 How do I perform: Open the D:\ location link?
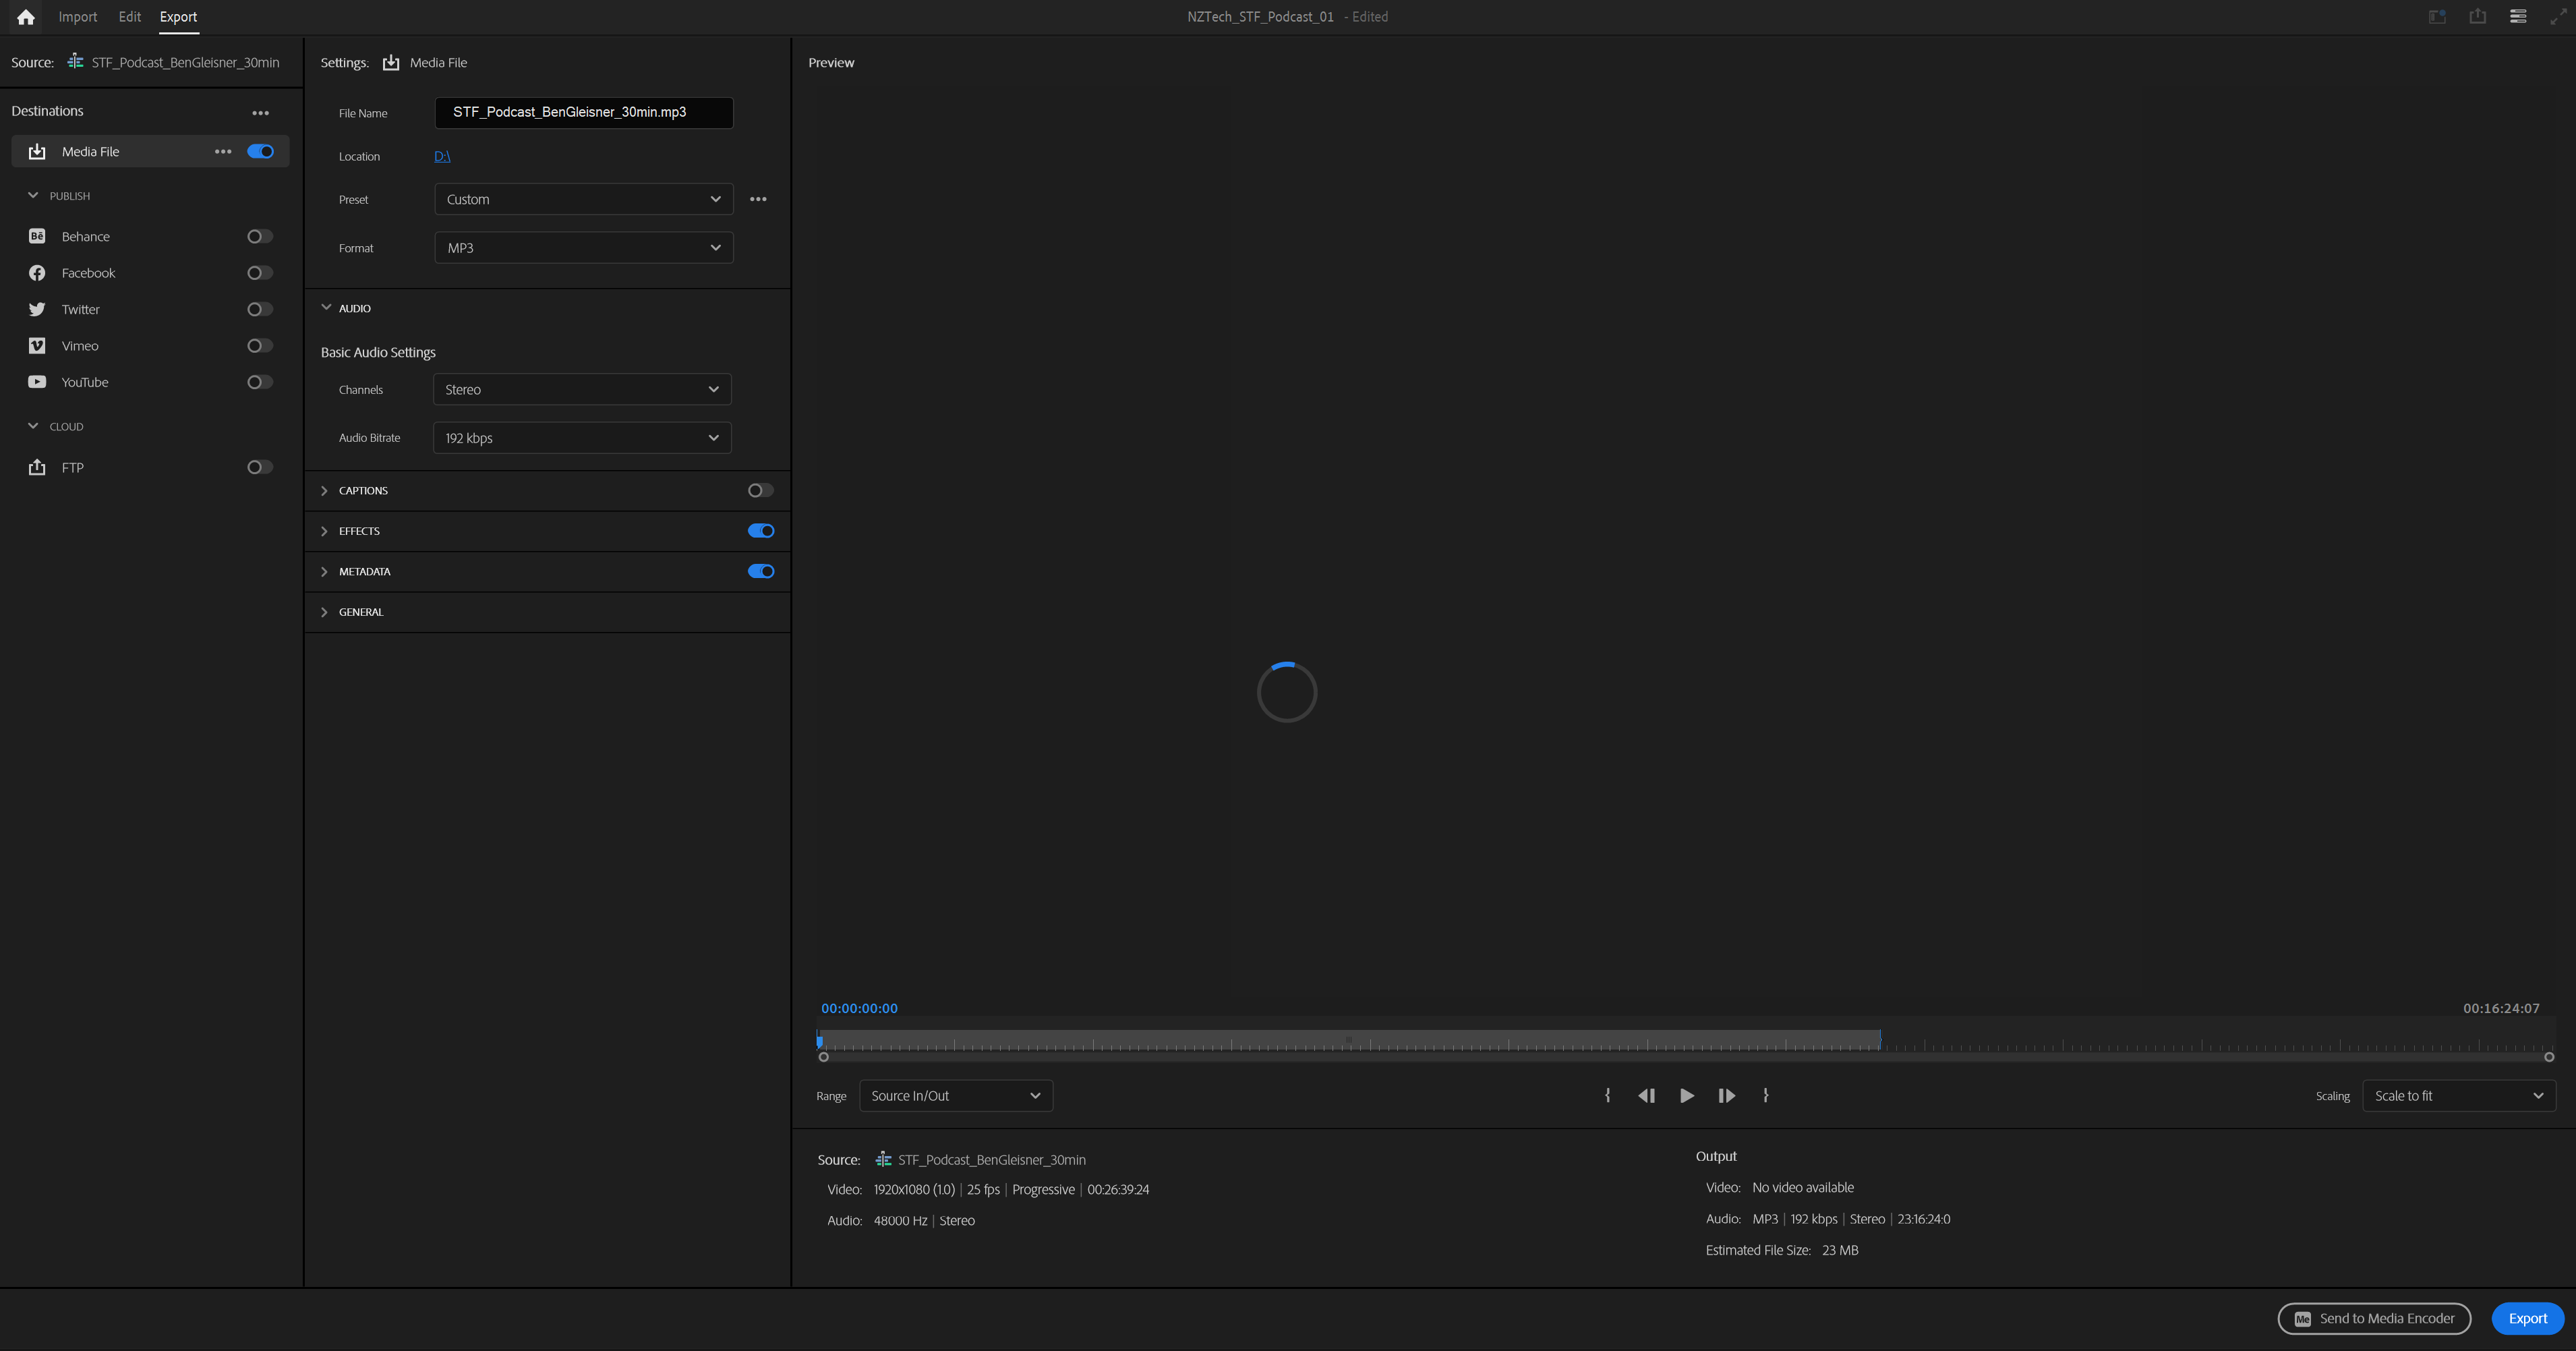tap(441, 156)
